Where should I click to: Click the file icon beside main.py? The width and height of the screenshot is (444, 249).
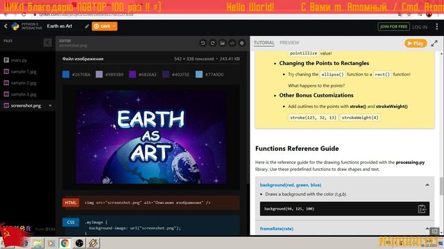[x=6, y=60]
